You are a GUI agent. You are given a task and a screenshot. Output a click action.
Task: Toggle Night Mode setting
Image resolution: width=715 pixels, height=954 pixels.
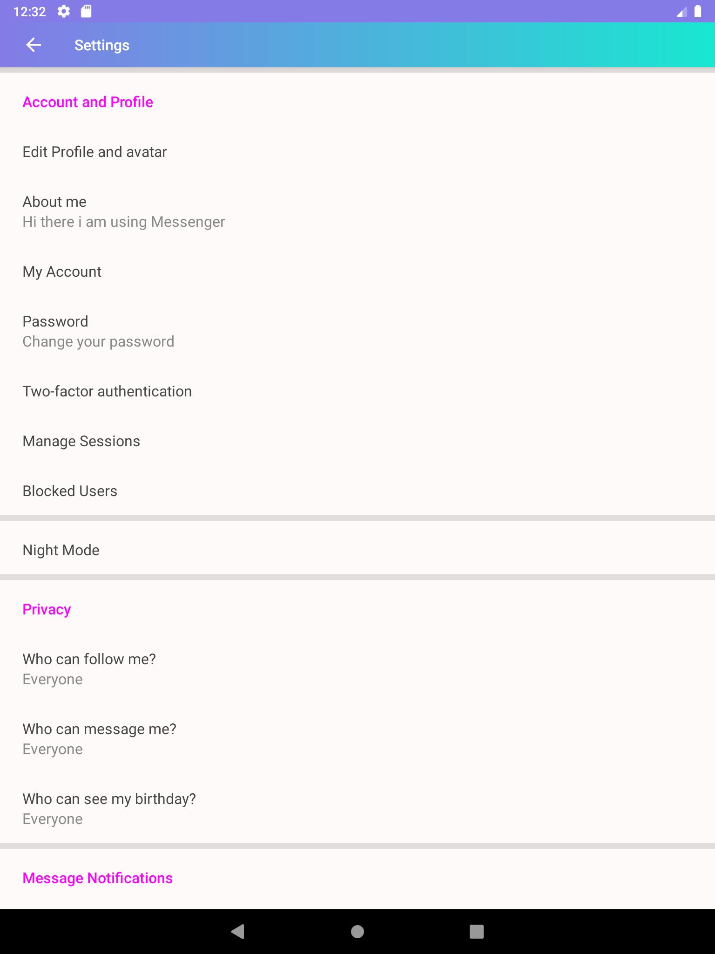pyautogui.click(x=61, y=550)
